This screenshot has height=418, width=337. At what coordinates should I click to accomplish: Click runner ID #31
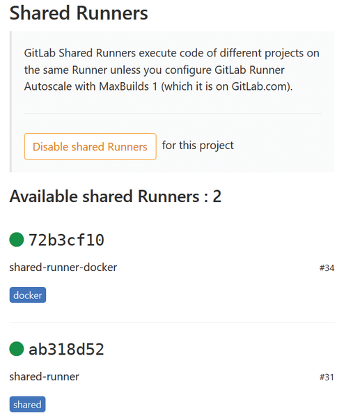coord(327,377)
